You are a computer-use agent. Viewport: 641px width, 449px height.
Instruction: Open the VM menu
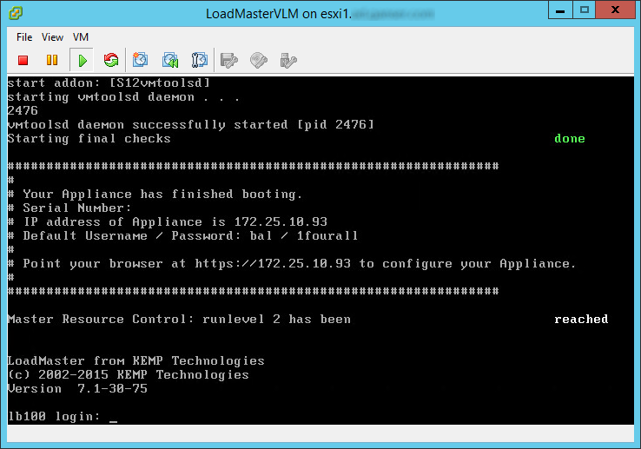click(x=81, y=37)
